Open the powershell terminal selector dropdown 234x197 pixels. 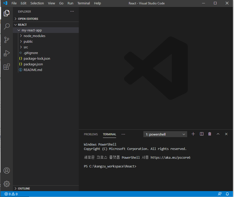[165, 134]
